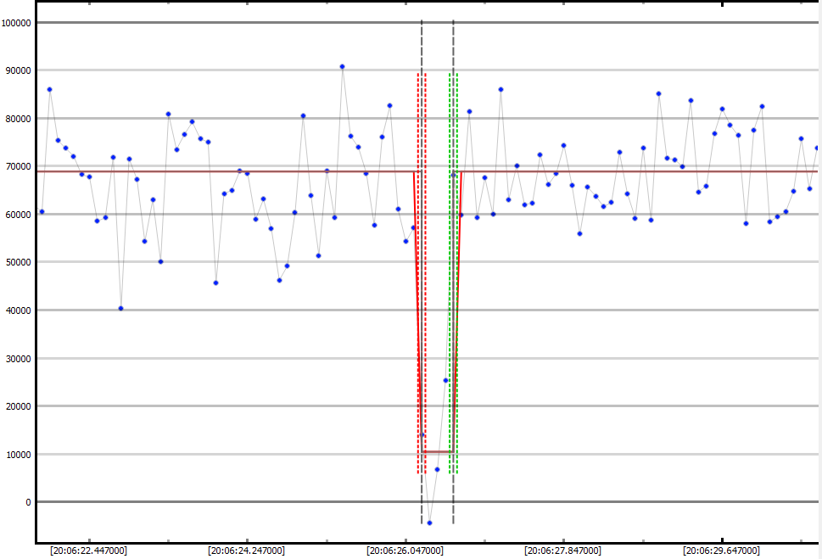Click the [20:06:26.047000] time axis label
Viewport: 822px width, 559px height.
coord(405,551)
